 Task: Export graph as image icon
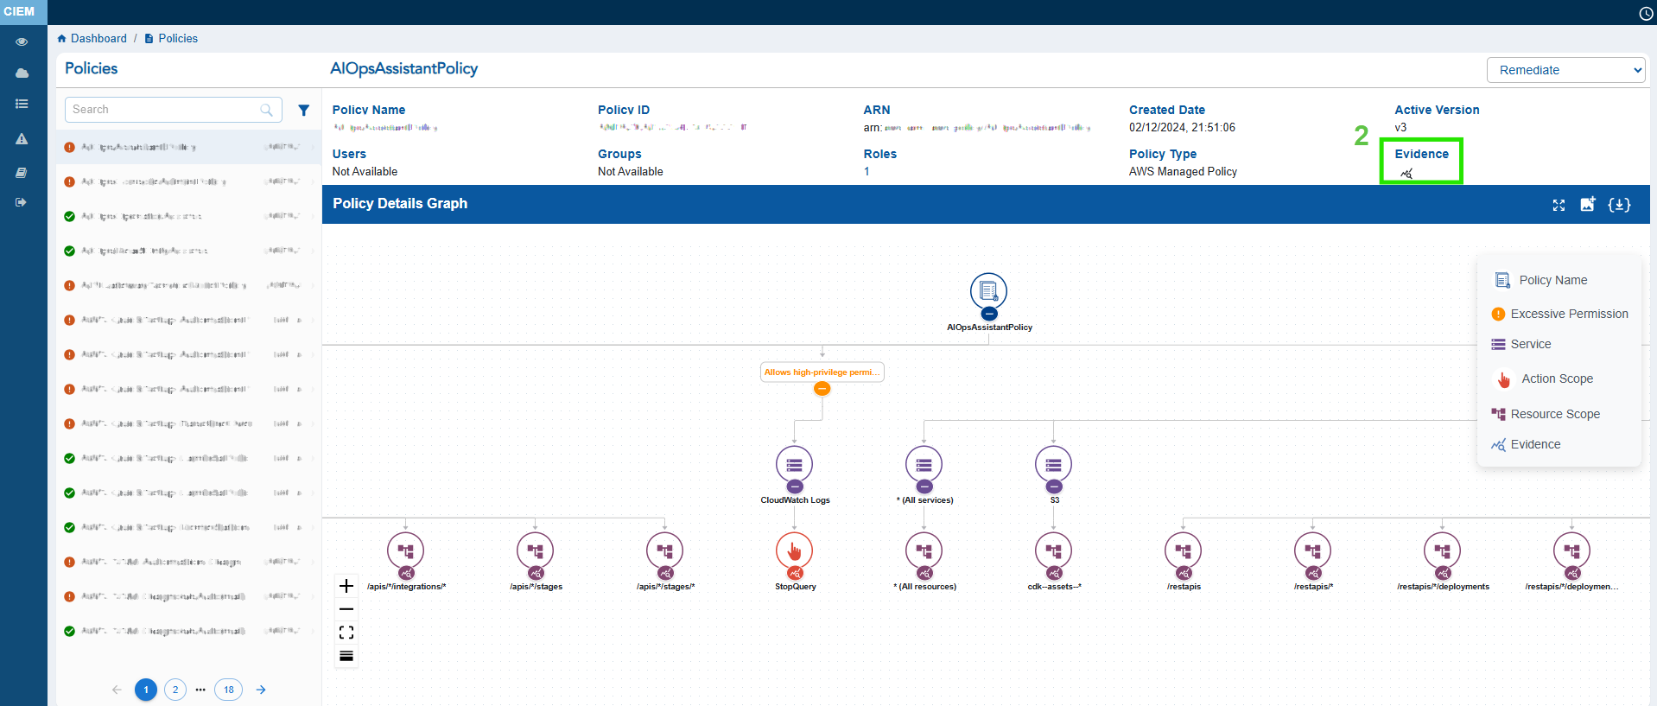(1588, 204)
